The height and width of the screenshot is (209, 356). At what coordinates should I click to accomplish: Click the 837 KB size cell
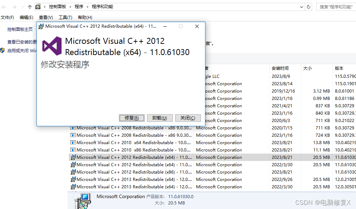pyautogui.click(x=323, y=106)
